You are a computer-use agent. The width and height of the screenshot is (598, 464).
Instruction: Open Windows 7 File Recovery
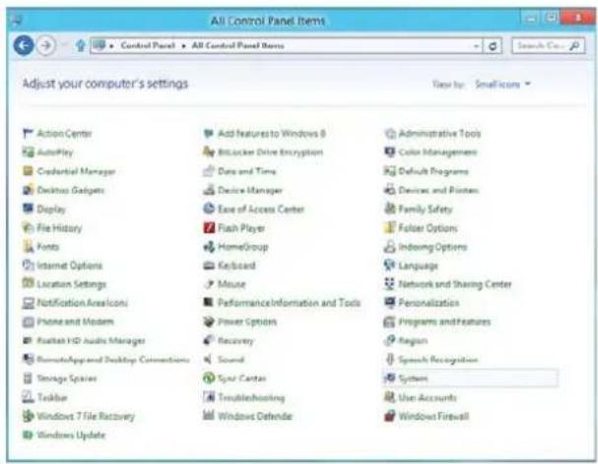tap(86, 416)
